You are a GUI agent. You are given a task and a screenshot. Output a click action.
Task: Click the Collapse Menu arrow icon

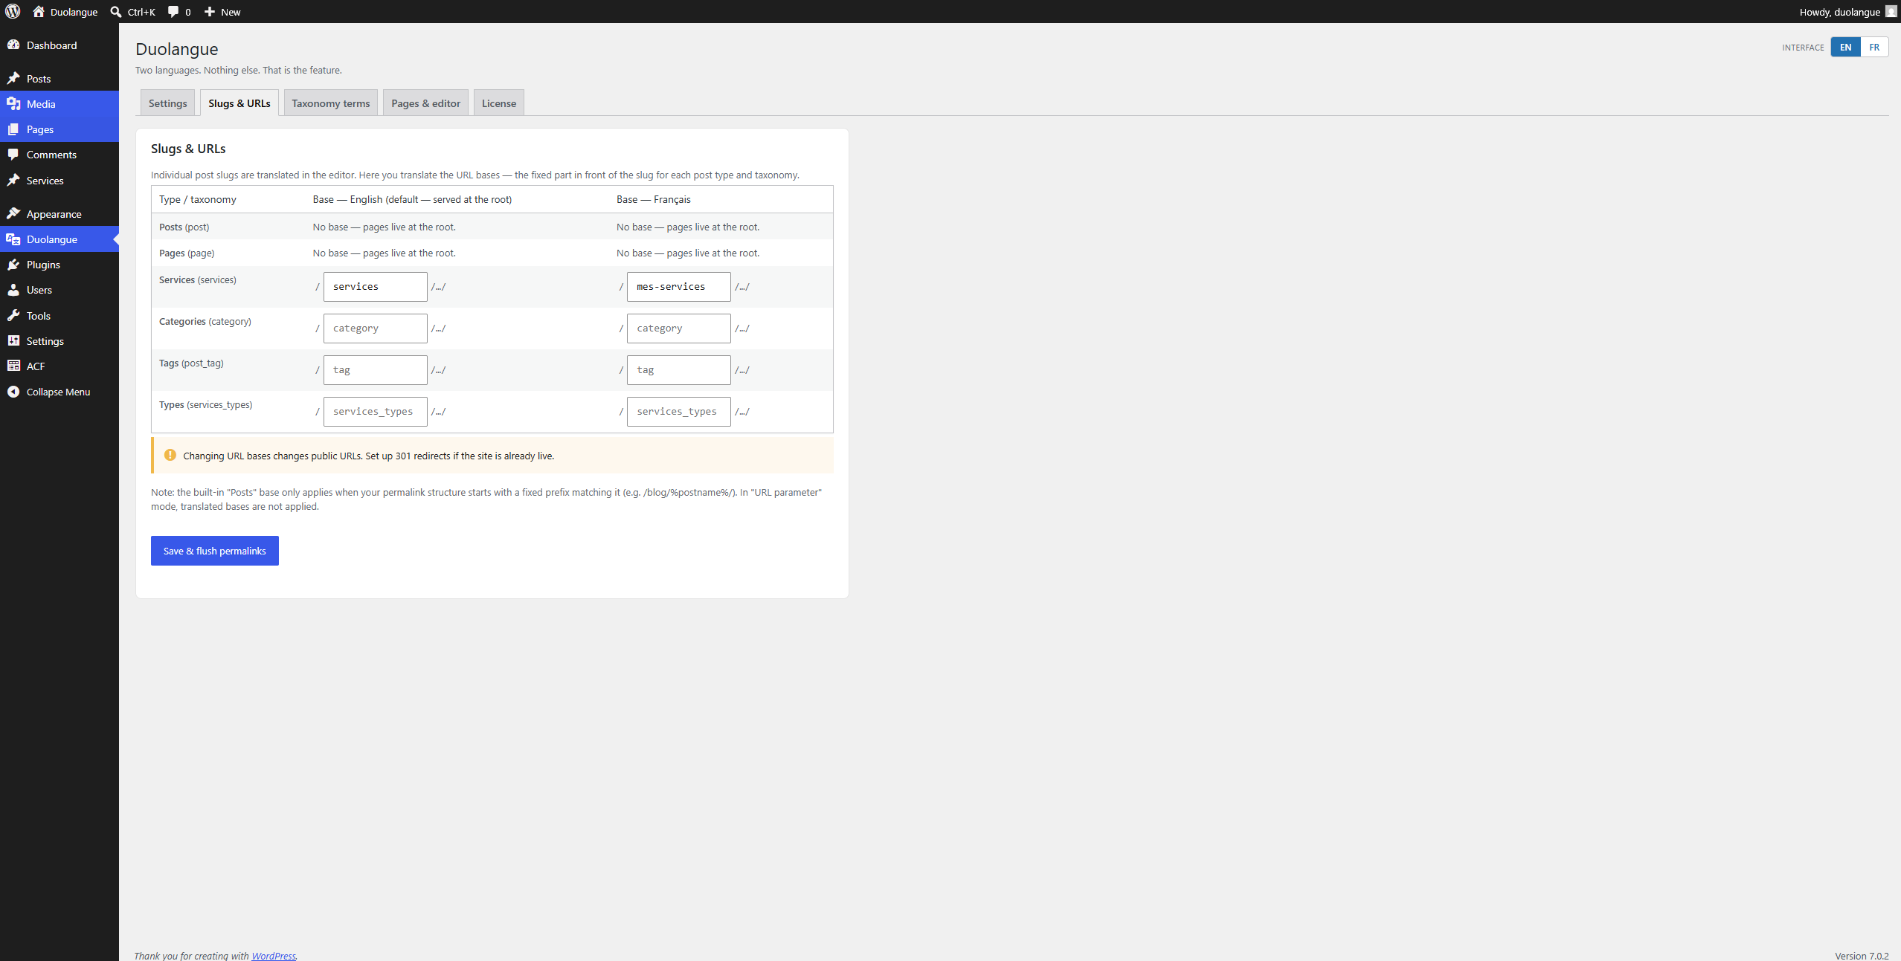(x=13, y=391)
